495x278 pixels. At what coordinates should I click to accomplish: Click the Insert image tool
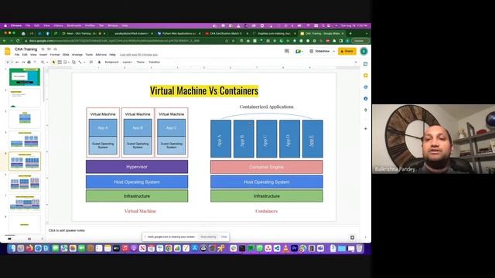click(65, 62)
